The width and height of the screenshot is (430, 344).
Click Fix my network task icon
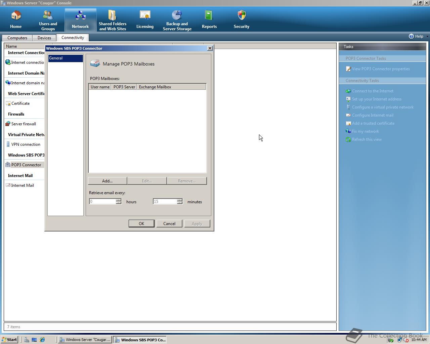(x=348, y=131)
